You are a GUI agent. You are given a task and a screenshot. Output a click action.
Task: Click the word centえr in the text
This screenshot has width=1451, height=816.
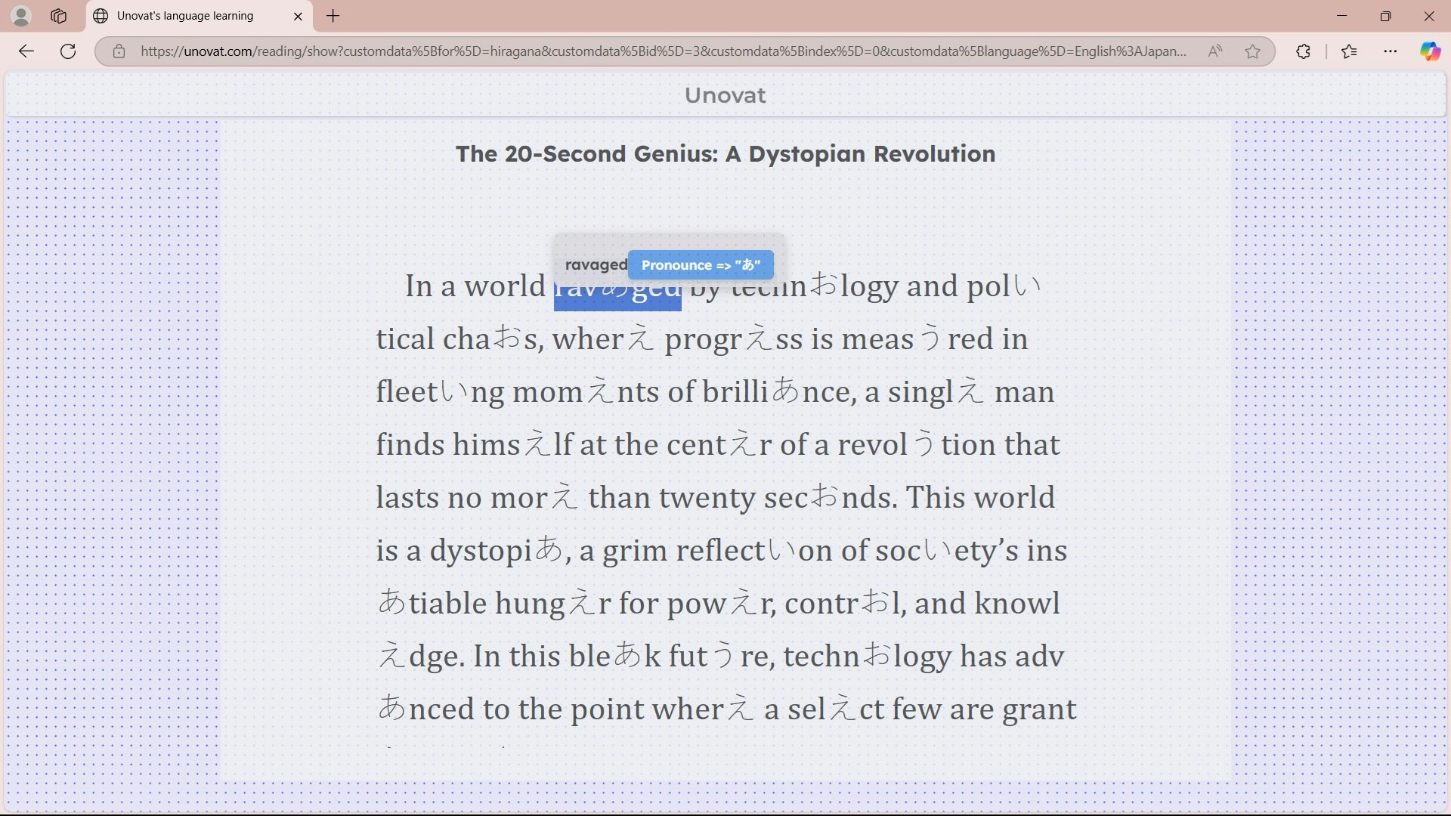pos(719,445)
